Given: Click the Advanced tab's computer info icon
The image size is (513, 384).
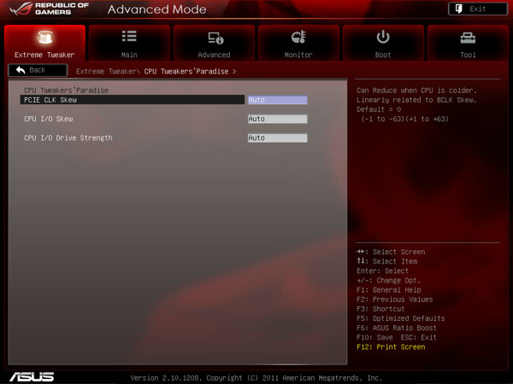Looking at the screenshot, I should [214, 38].
